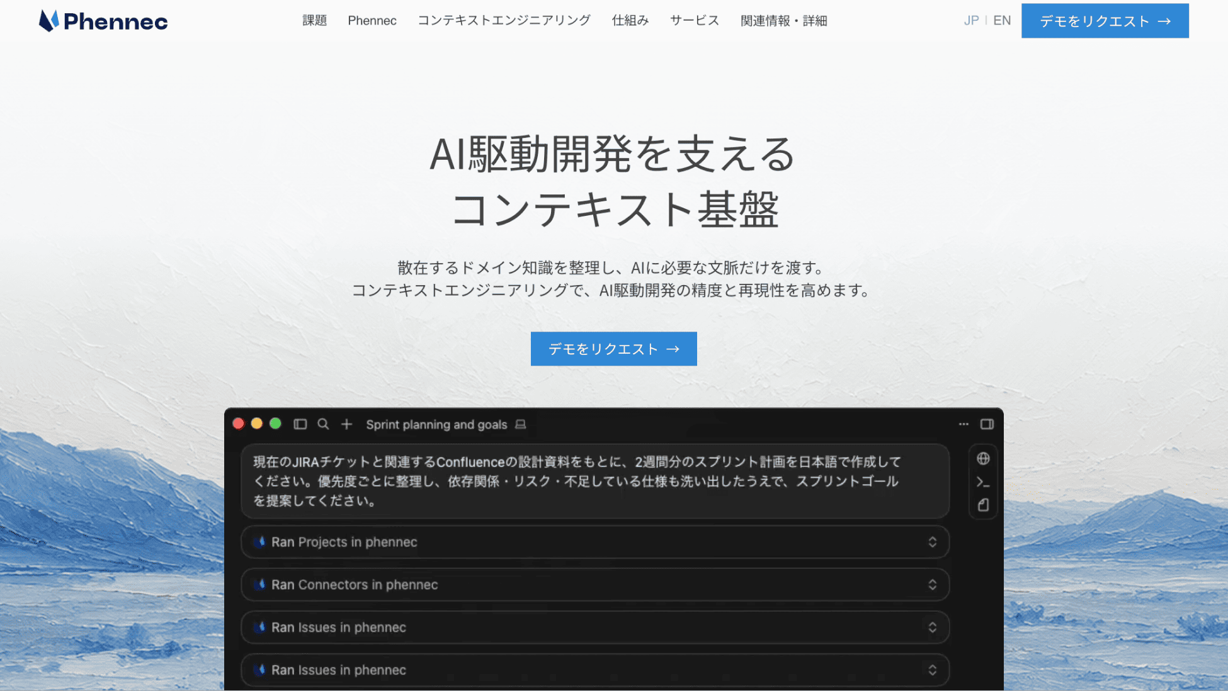Toggle the sidebar icon in demo window

point(300,424)
